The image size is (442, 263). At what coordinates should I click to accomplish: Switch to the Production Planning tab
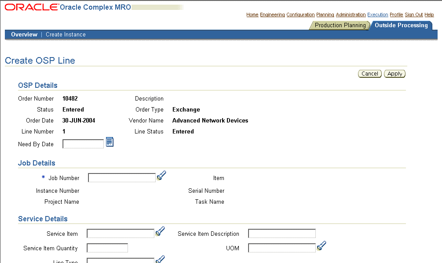tap(340, 25)
